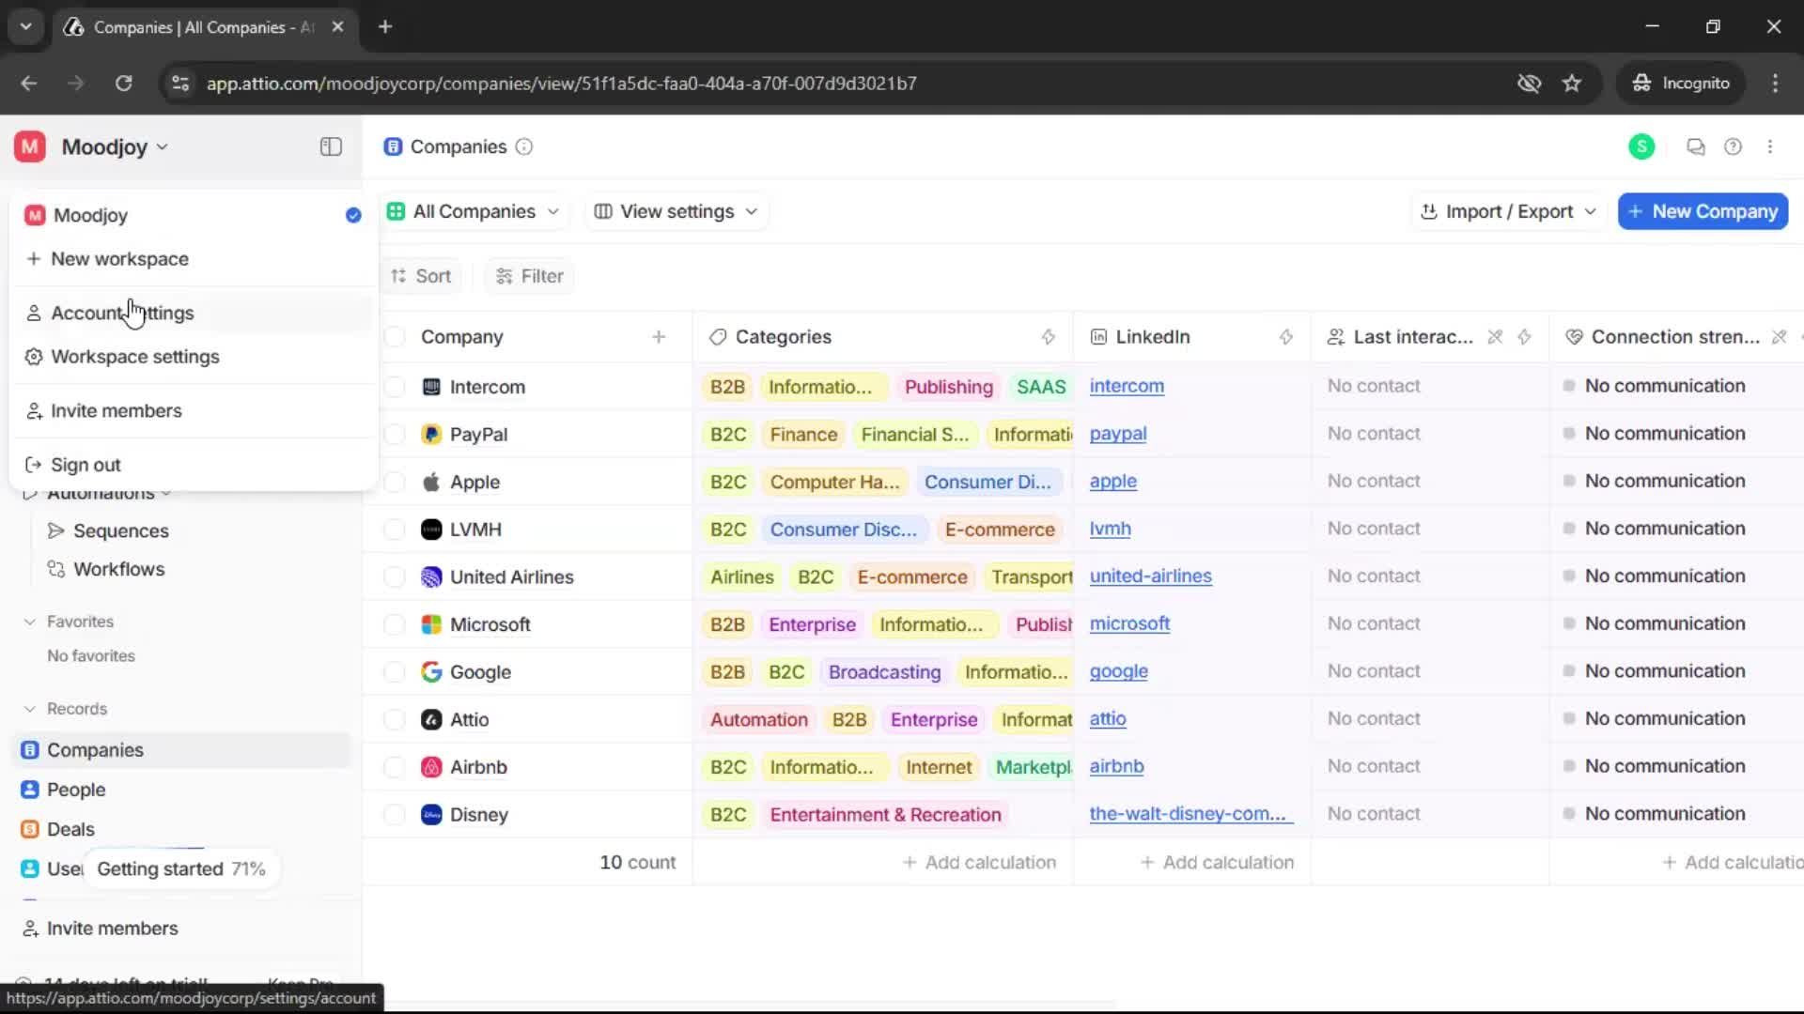Collapse the Favorites section
This screenshot has width=1804, height=1014.
point(68,622)
